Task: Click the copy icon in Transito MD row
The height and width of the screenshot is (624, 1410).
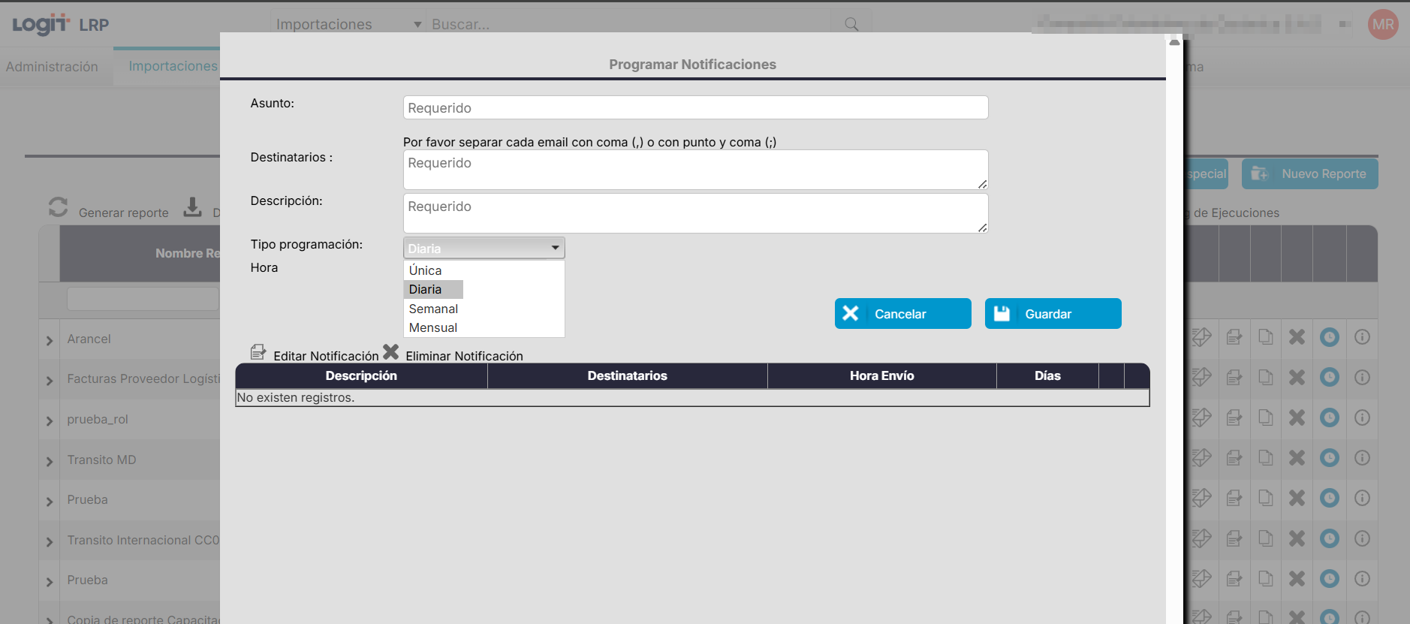Action: click(x=1265, y=458)
